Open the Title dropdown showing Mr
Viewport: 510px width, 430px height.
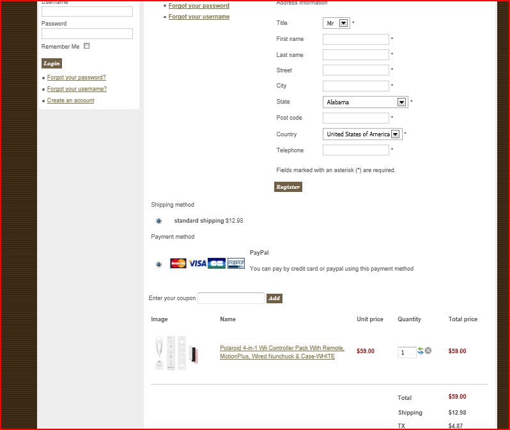click(x=336, y=23)
